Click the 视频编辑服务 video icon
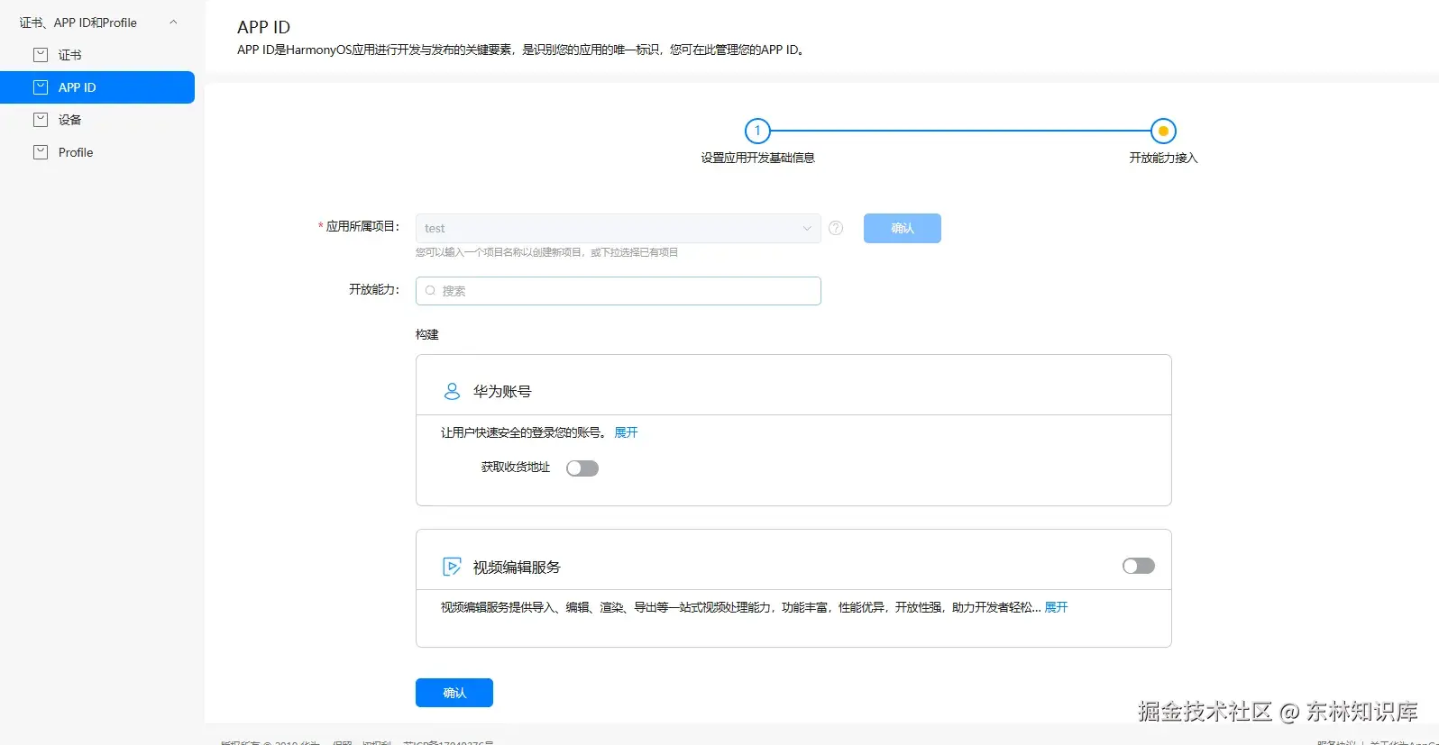This screenshot has width=1439, height=745. click(452, 567)
